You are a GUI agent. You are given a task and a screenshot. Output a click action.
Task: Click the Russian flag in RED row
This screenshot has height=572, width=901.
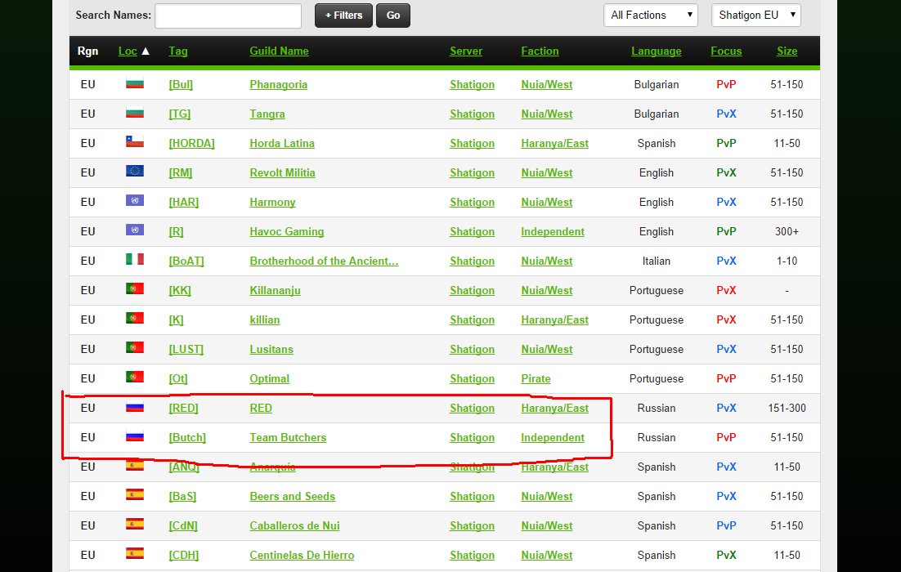tap(134, 407)
